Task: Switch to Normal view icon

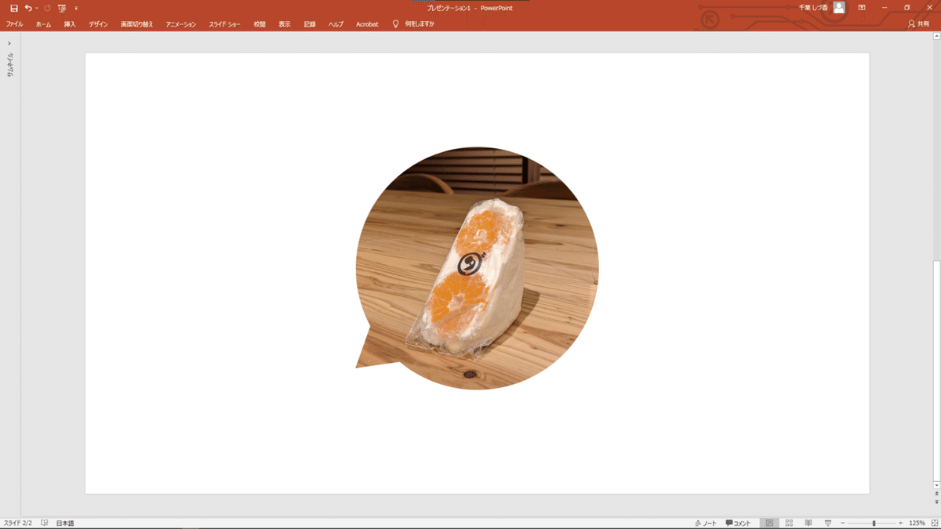Action: coord(769,523)
